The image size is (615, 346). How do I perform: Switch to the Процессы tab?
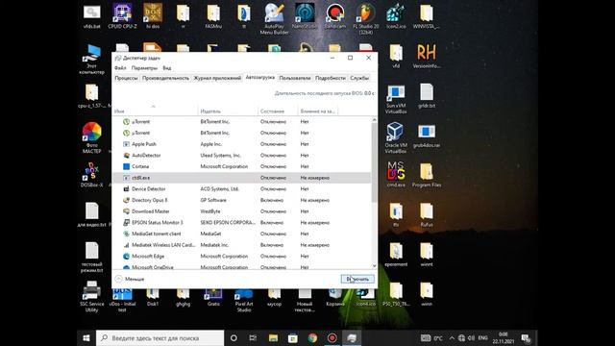click(126, 78)
